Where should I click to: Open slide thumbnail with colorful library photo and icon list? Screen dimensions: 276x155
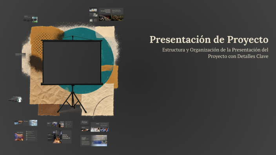26,136
